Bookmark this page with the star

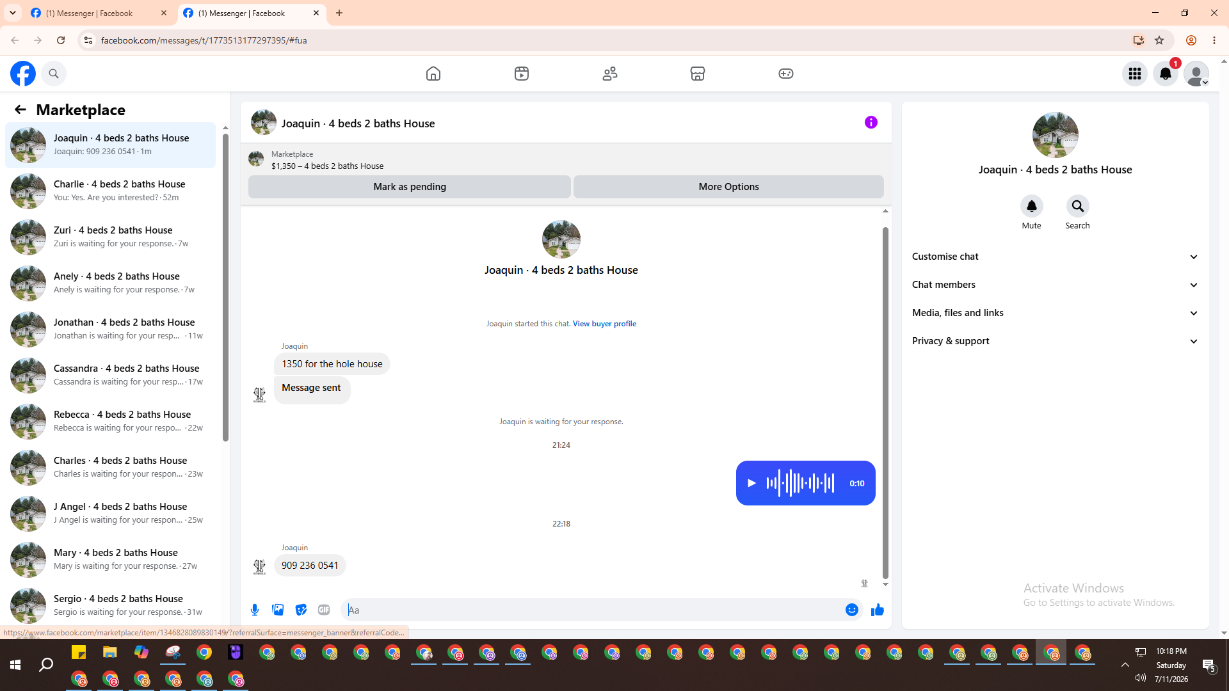(1159, 40)
